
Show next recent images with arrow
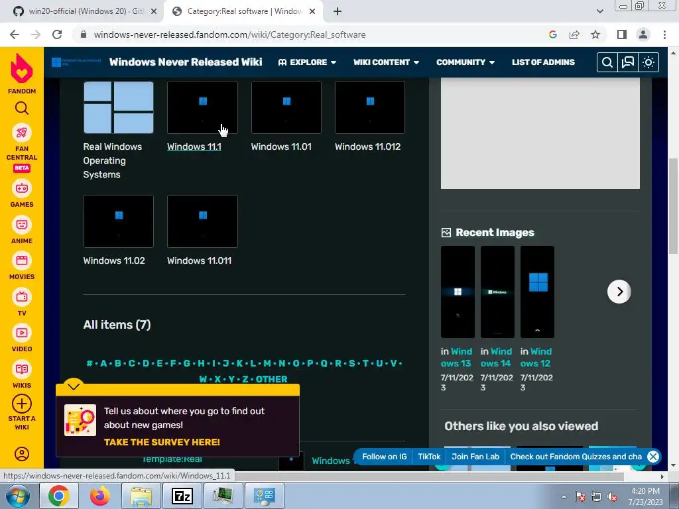pos(619,292)
